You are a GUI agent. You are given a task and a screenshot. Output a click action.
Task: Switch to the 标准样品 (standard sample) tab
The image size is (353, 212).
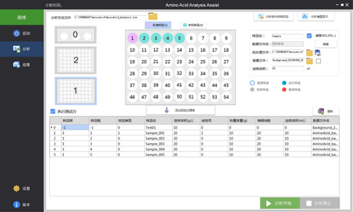[158, 25]
